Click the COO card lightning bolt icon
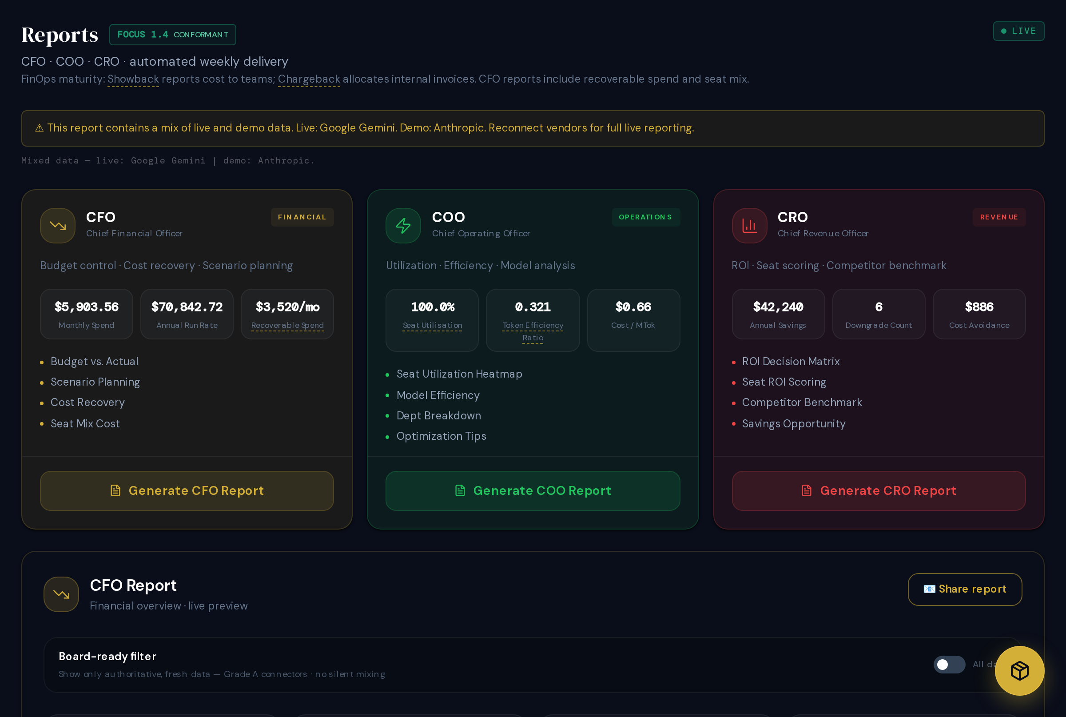Image resolution: width=1066 pixels, height=717 pixels. click(403, 225)
